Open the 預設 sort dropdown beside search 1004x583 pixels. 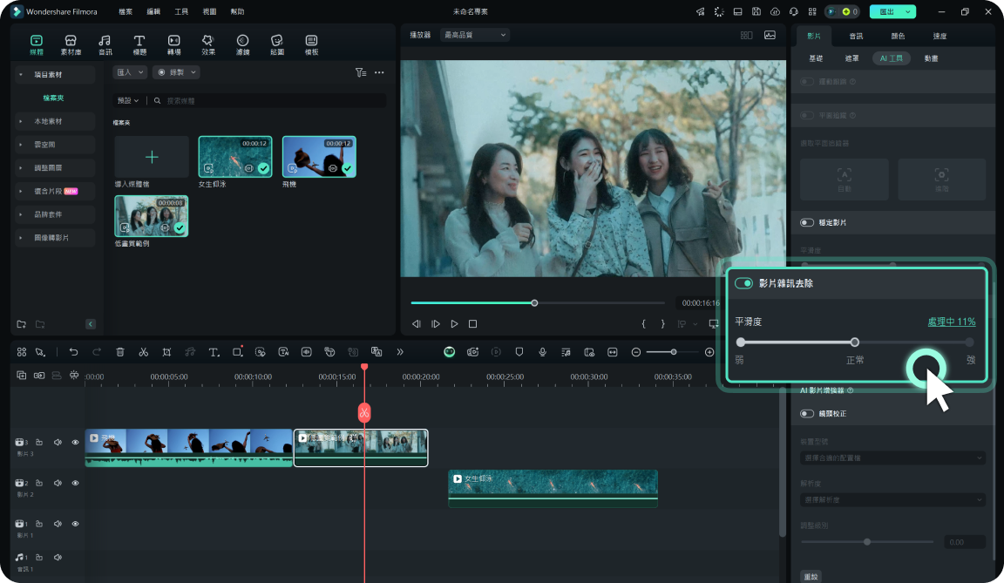click(128, 100)
